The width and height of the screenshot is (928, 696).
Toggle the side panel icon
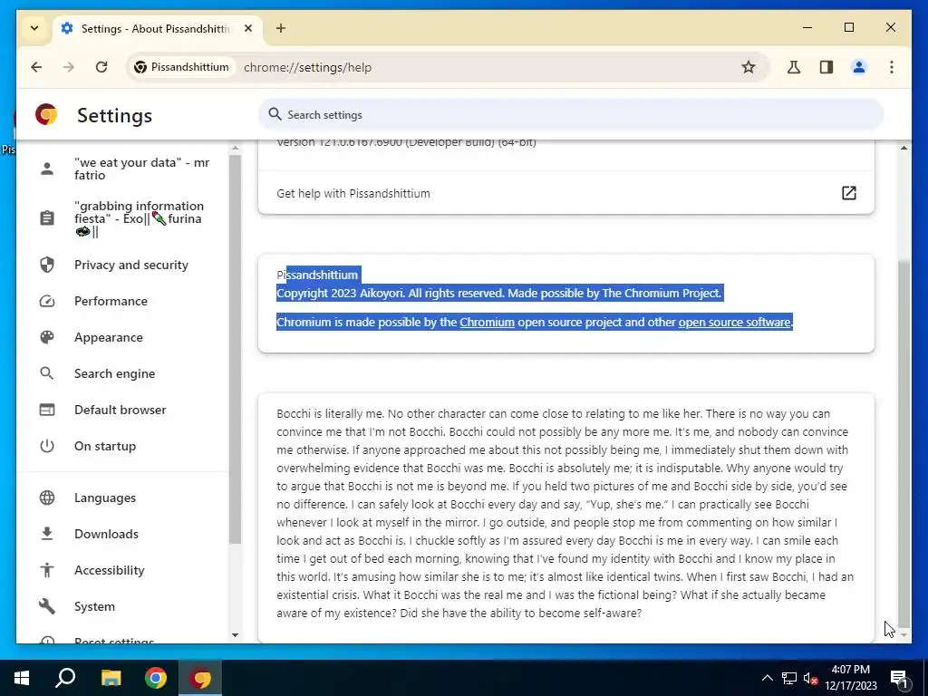pyautogui.click(x=826, y=67)
